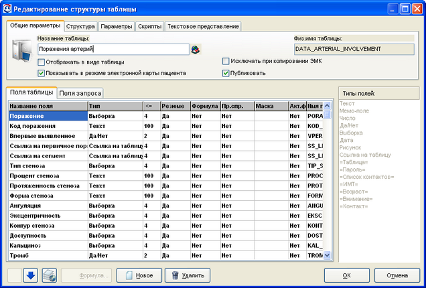Image resolution: width=426 pixels, height=288 pixels.
Task: Click the globe icon beside table name
Action: point(196,50)
